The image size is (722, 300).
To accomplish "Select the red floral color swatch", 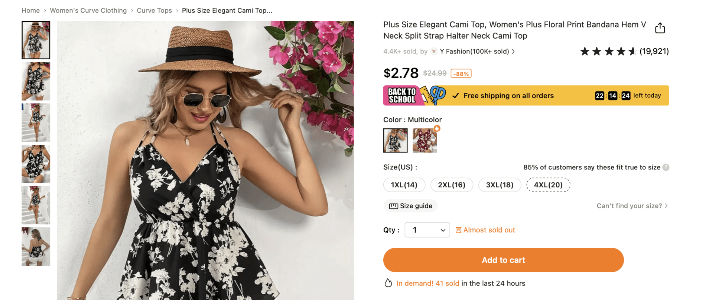I will click(x=425, y=141).
